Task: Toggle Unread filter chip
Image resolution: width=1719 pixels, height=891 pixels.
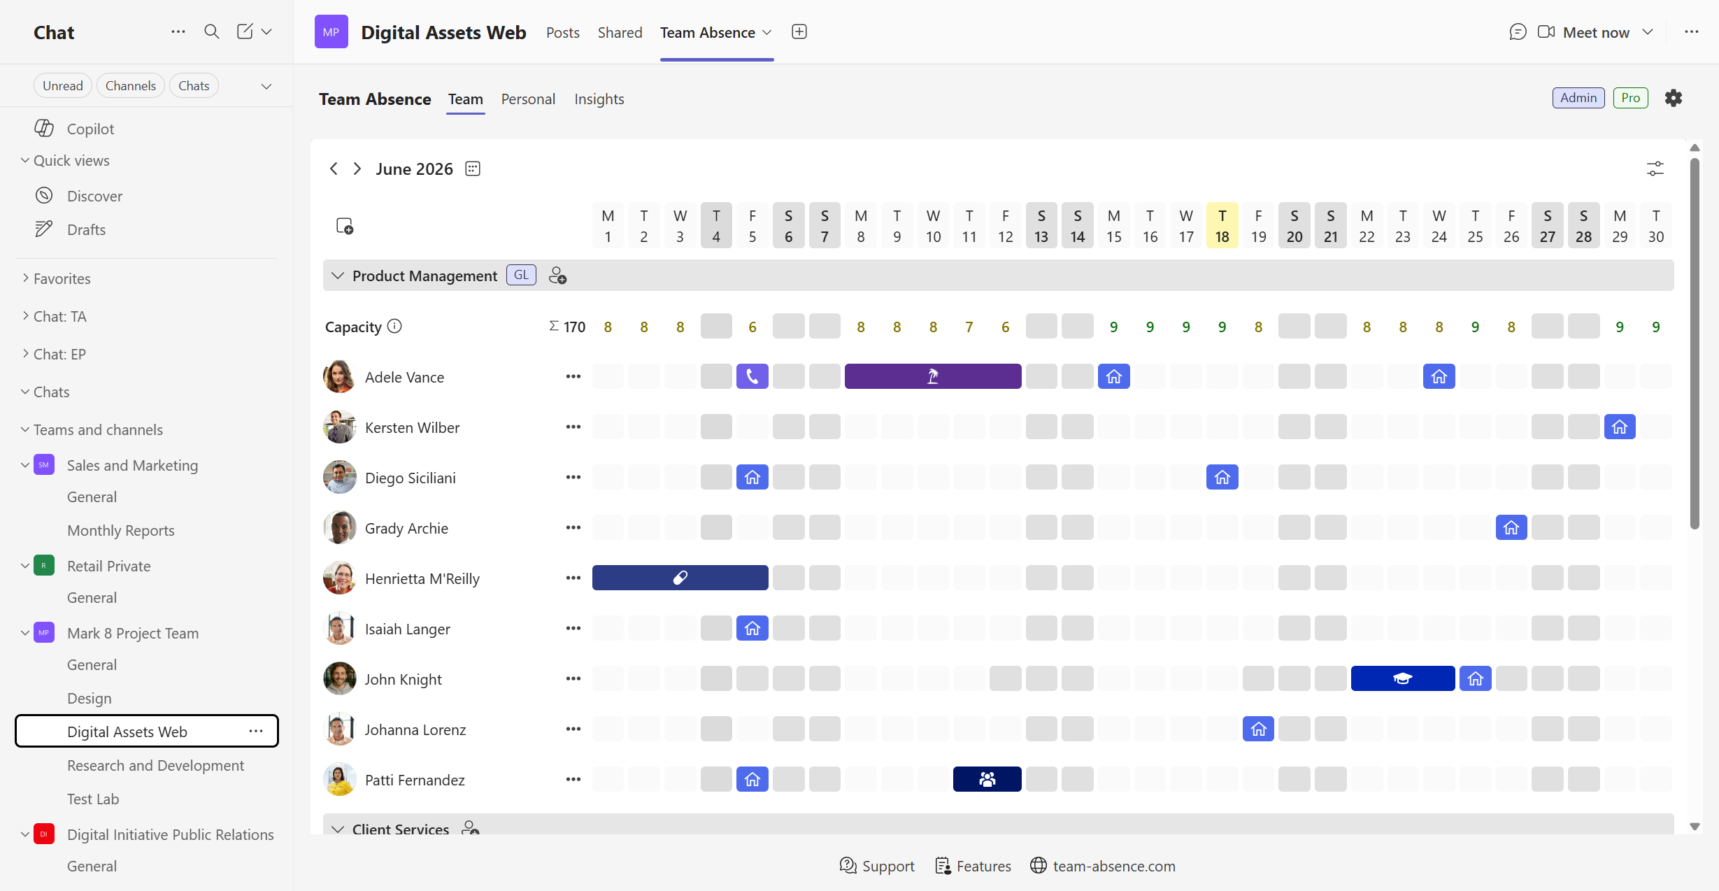Action: click(x=63, y=85)
